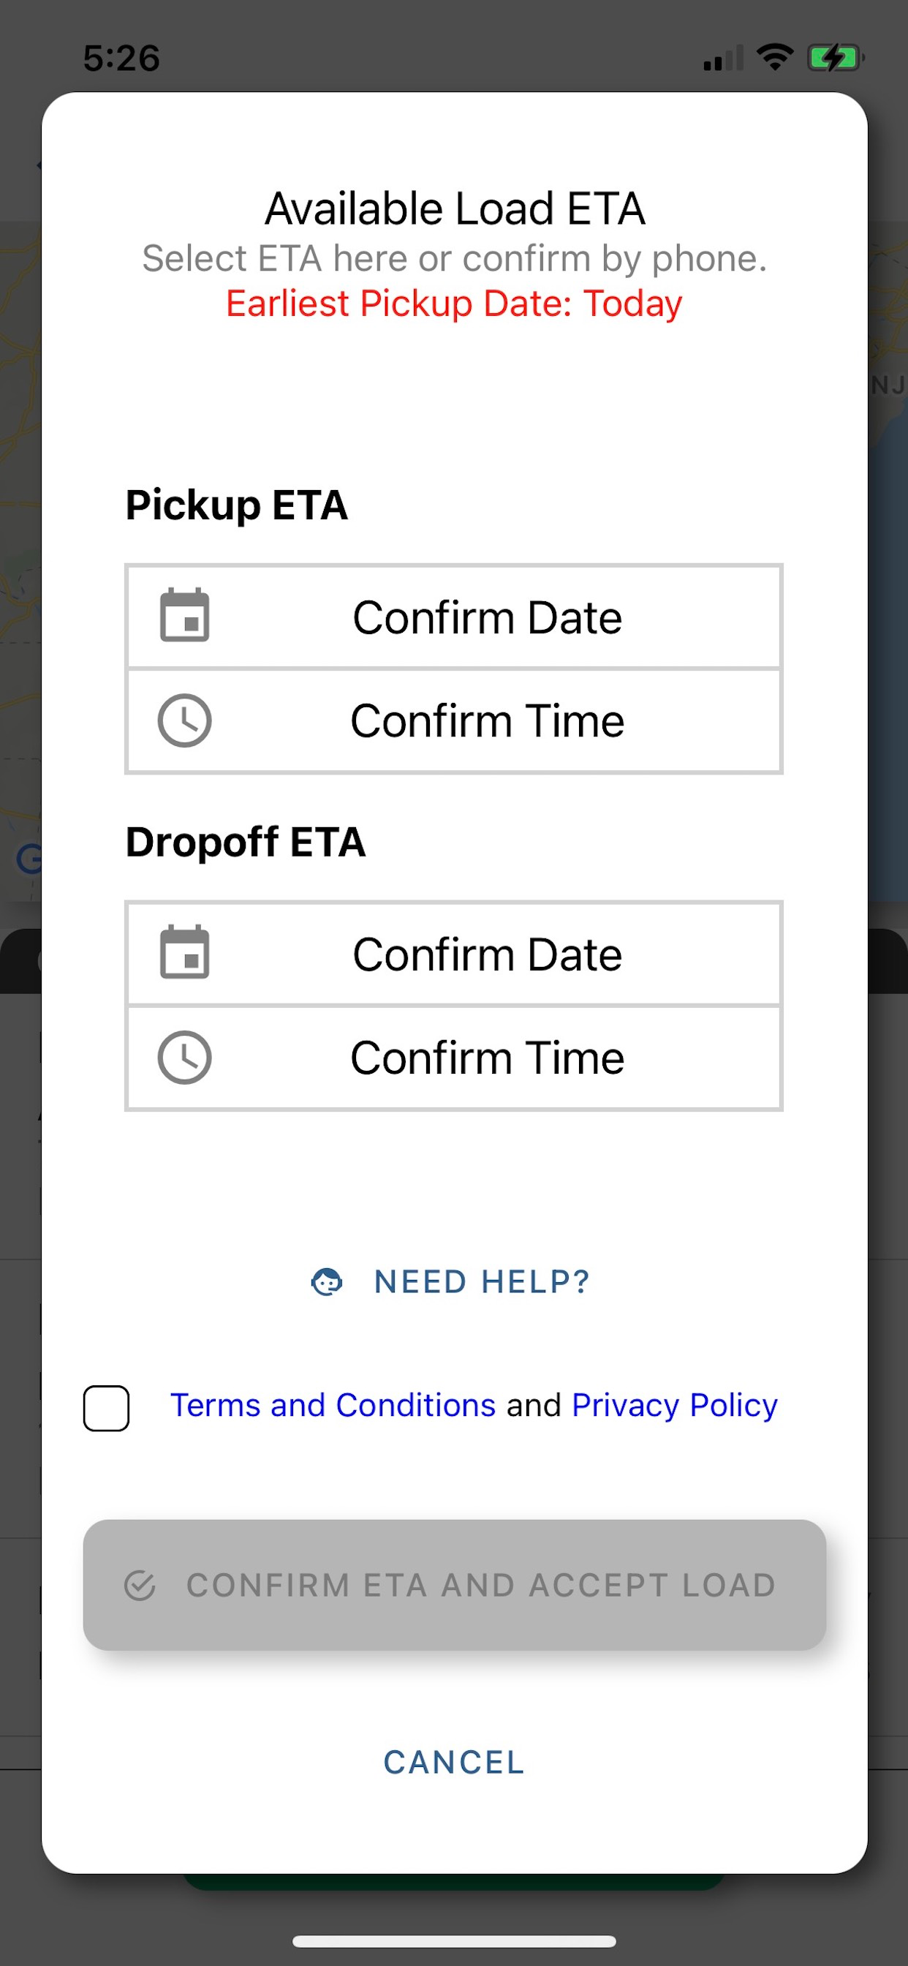Tap the Need Help? text
This screenshot has width=908, height=1966.
click(483, 1282)
